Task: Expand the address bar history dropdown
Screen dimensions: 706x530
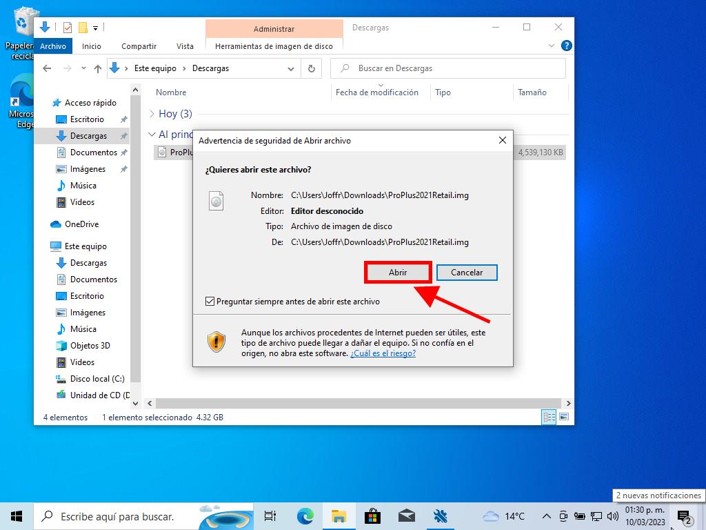Action: click(x=291, y=68)
